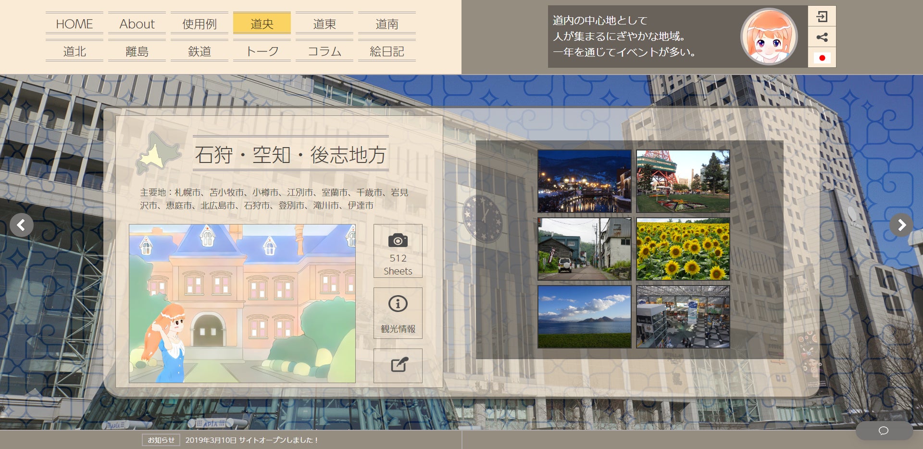The width and height of the screenshot is (923, 449).
Task: Click the orange-haired character avatar
Action: 769,37
